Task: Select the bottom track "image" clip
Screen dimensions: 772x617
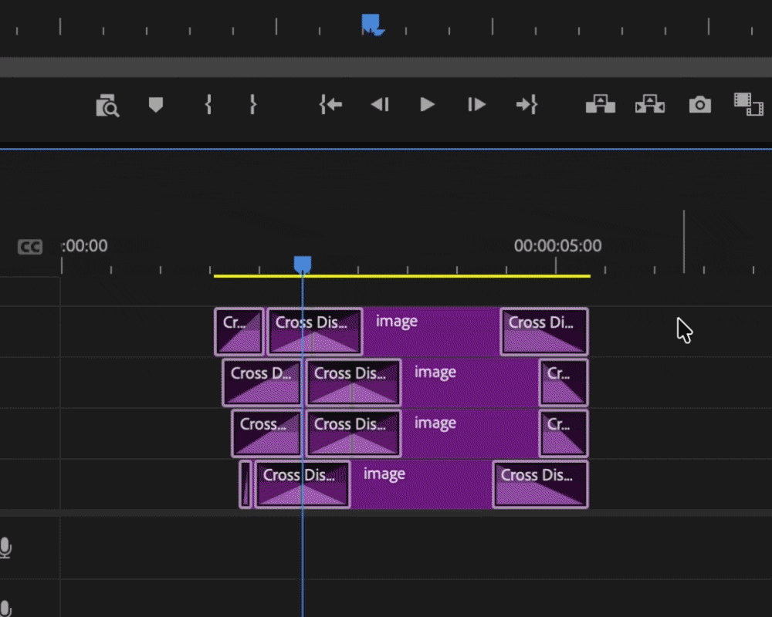Action: [421, 484]
